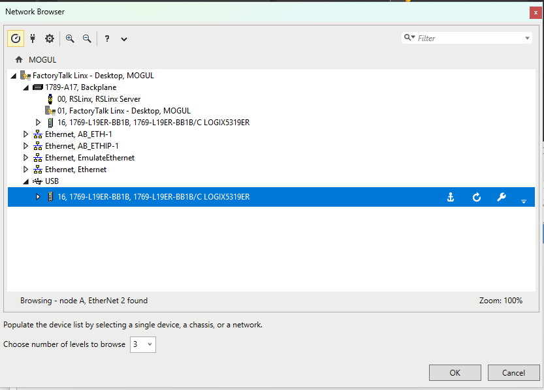Toggle the autobrowse clock icon in toolbar
The width and height of the screenshot is (544, 390).
(16, 38)
